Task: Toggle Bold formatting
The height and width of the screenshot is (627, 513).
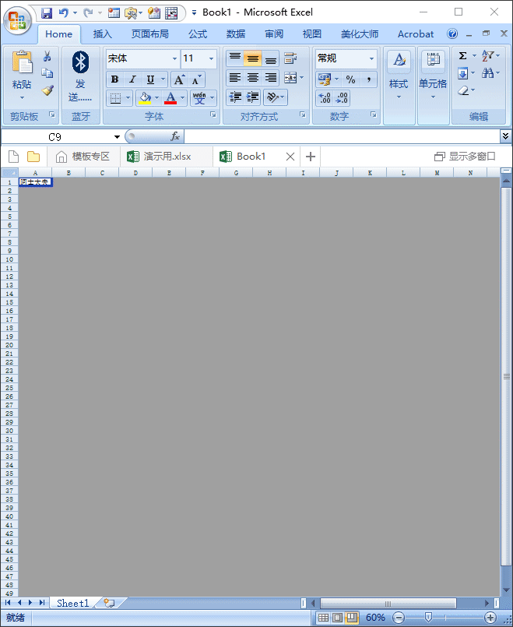Action: pos(115,79)
